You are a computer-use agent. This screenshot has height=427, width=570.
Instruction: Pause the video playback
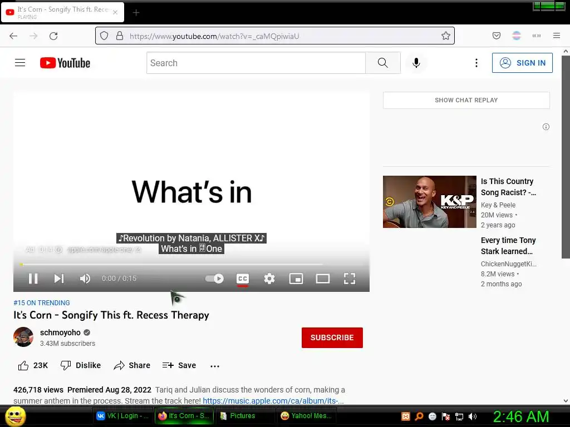[33, 279]
